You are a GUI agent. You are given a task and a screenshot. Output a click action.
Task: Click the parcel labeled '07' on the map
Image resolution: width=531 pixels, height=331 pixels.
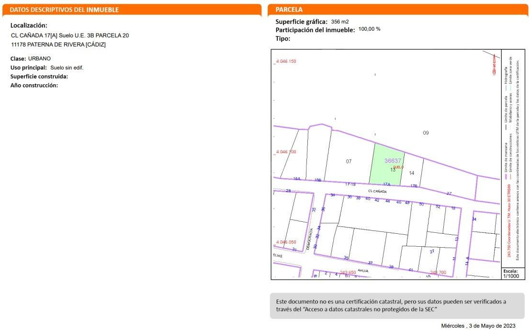click(x=349, y=161)
